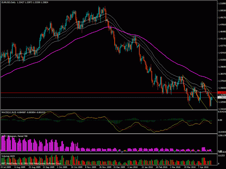Screen dimensions: 226x169
Task: Click the 19 Jul 2009 date label
Action: (6, 167)
